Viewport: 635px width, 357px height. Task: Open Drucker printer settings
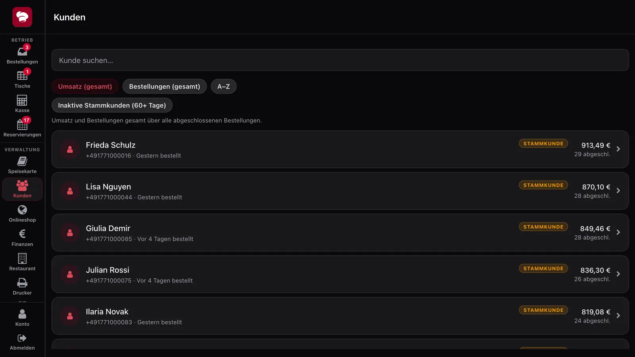pyautogui.click(x=22, y=286)
